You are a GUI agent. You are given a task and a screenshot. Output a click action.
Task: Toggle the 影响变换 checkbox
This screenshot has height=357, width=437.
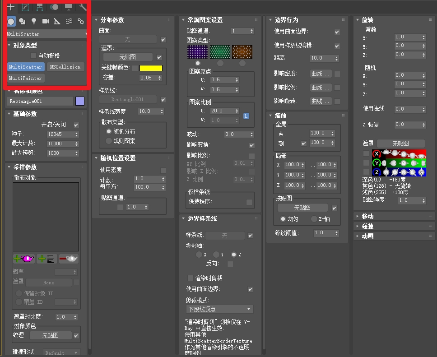tap(251, 145)
